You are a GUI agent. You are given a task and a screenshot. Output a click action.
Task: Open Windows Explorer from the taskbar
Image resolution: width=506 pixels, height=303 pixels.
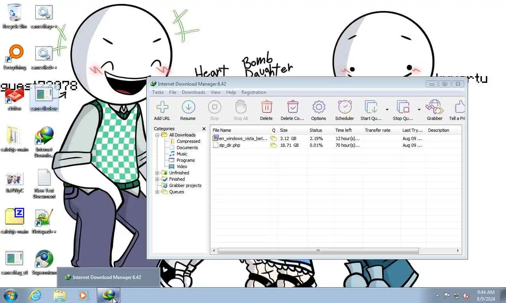click(60, 295)
